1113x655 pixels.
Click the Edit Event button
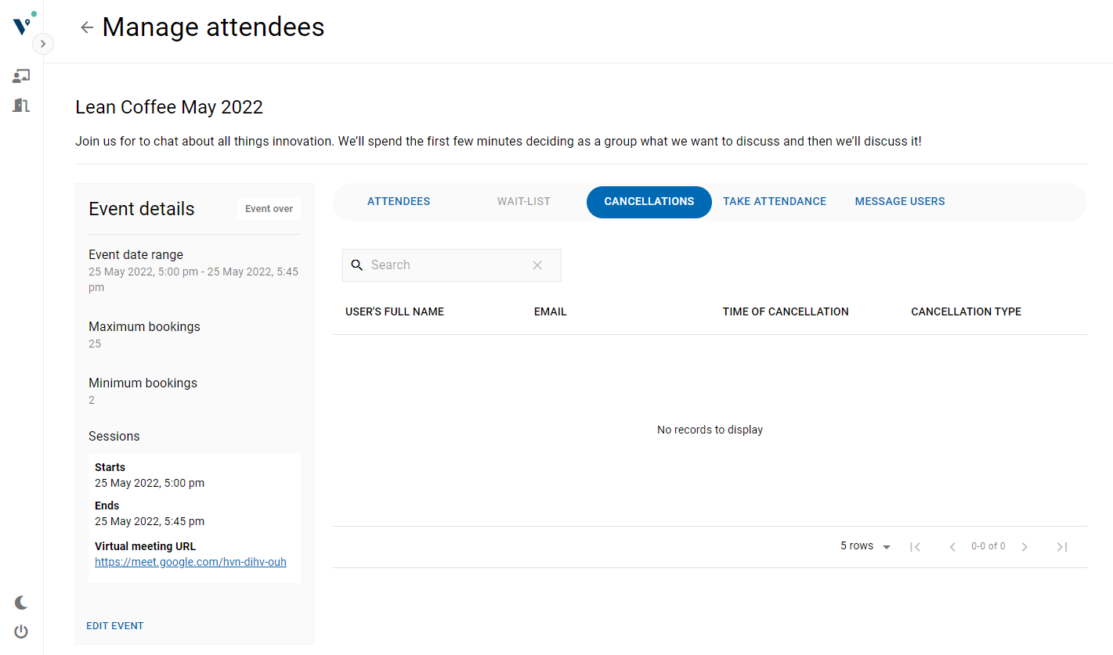coord(115,626)
